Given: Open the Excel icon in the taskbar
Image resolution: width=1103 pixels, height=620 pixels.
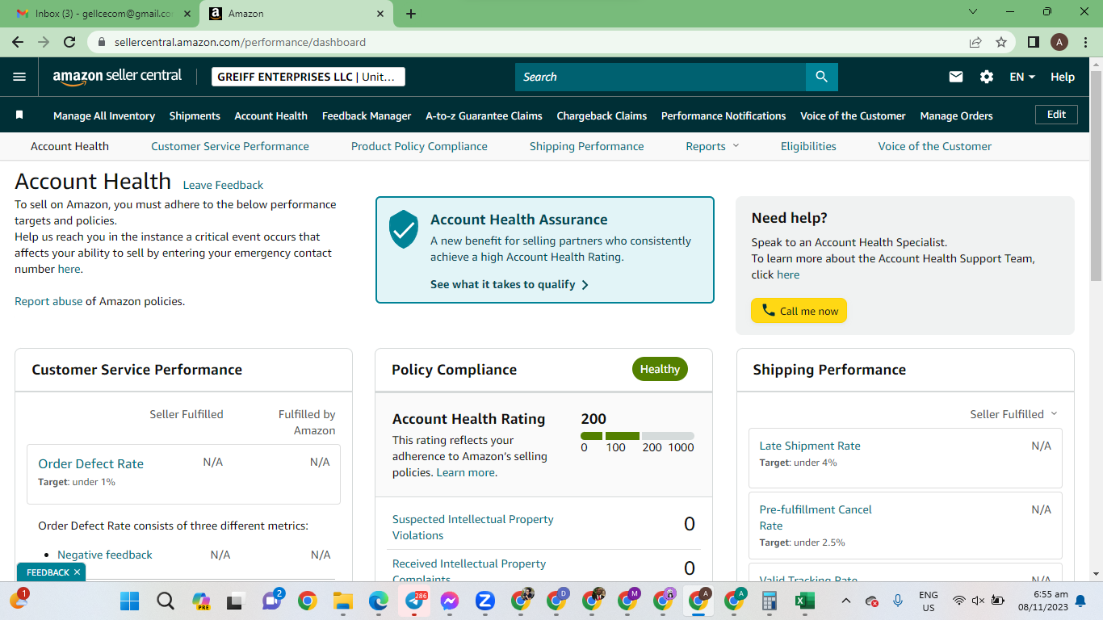Looking at the screenshot, I should [804, 601].
